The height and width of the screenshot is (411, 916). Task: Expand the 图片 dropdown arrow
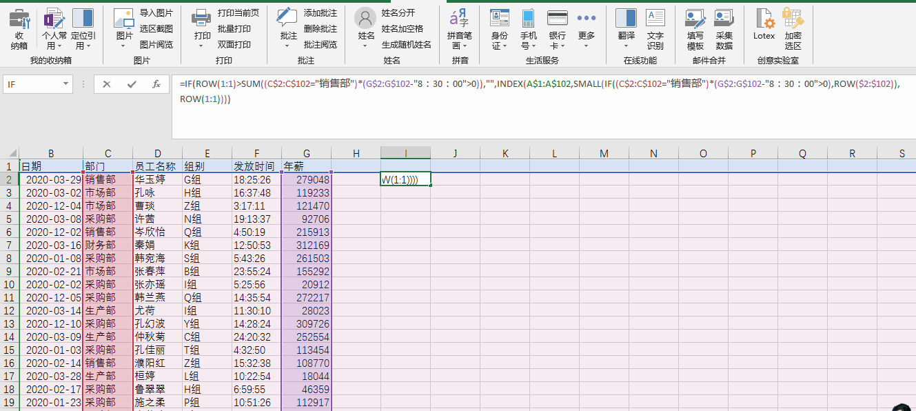[x=124, y=47]
